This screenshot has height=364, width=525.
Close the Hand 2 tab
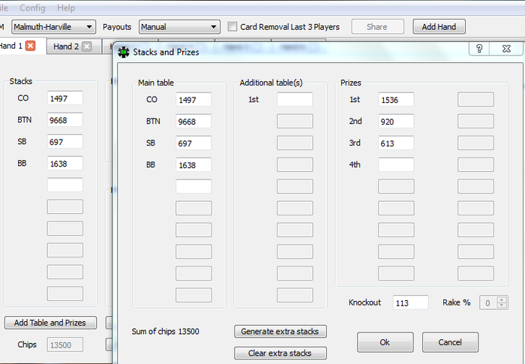point(87,47)
